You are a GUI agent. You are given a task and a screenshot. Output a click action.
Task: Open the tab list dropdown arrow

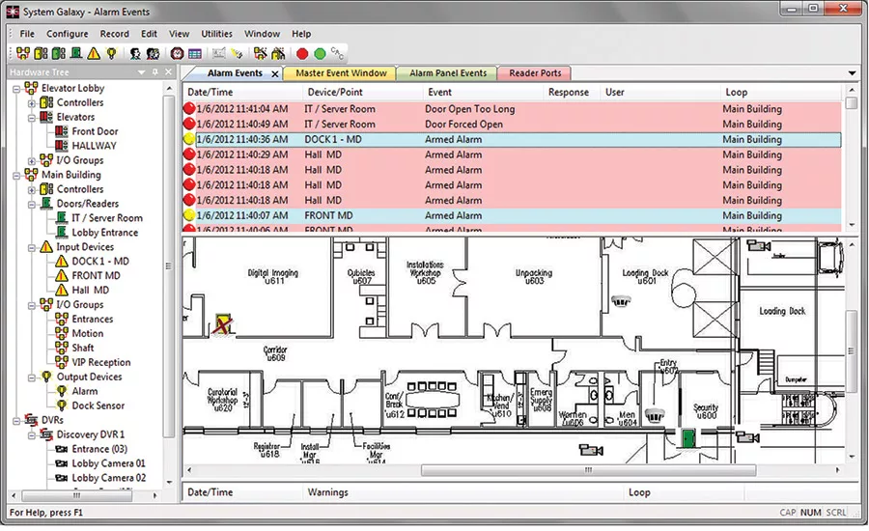[852, 73]
